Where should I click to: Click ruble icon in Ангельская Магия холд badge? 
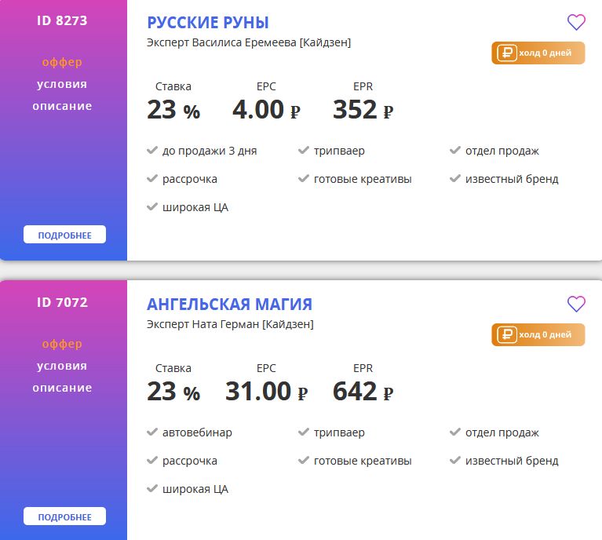[507, 335]
